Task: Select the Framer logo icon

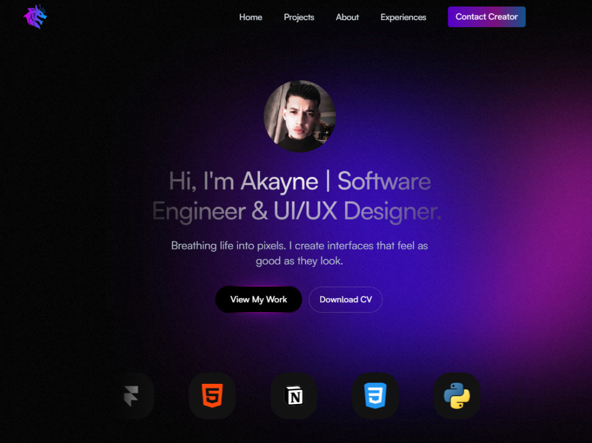Action: click(x=131, y=396)
